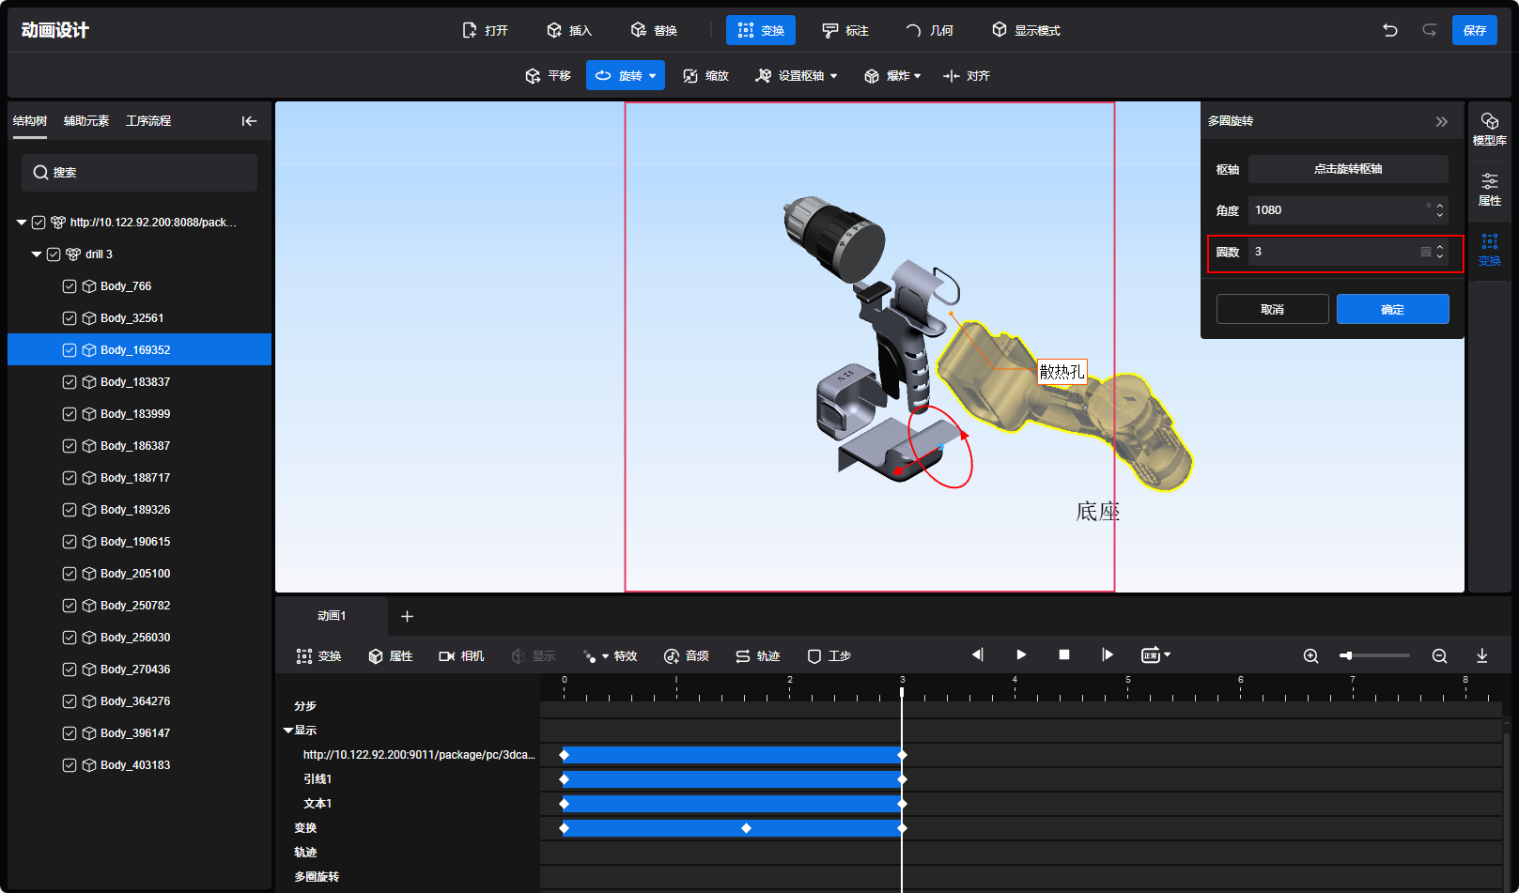Uncheck Body_766 visibility checkbox
Viewport: 1519px width, 893px height.
coord(70,286)
